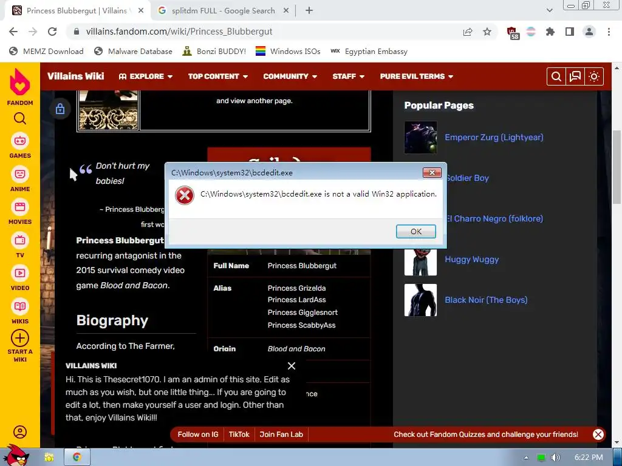Click the Fandom heart logo
Viewport: 622px width, 466px height.
(20, 82)
